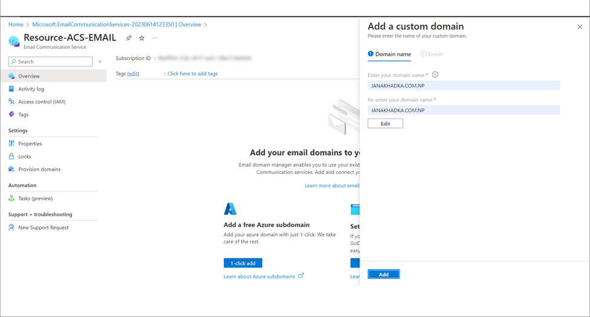The width and height of the screenshot is (590, 317).
Task: Click the Re-enter your domain name field
Action: point(464,110)
